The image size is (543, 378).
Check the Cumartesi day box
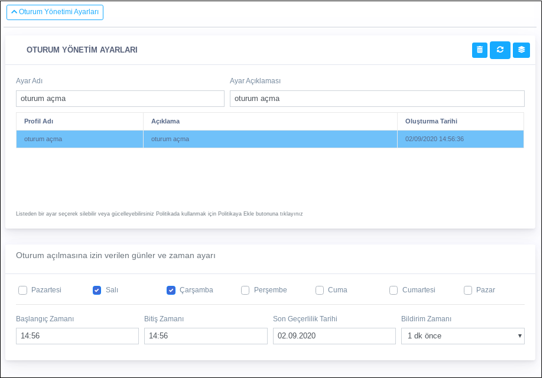(x=394, y=290)
